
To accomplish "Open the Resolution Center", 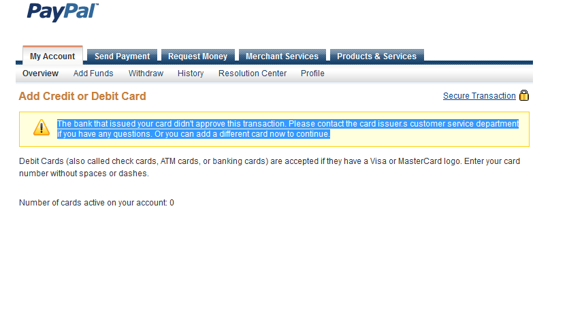I will click(253, 73).
